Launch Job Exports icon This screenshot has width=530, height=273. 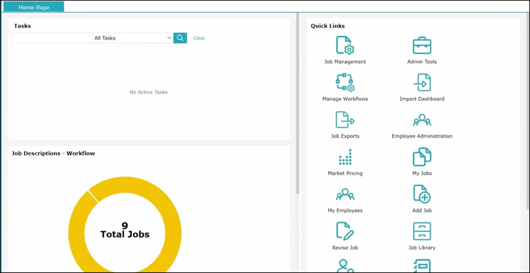coord(345,120)
